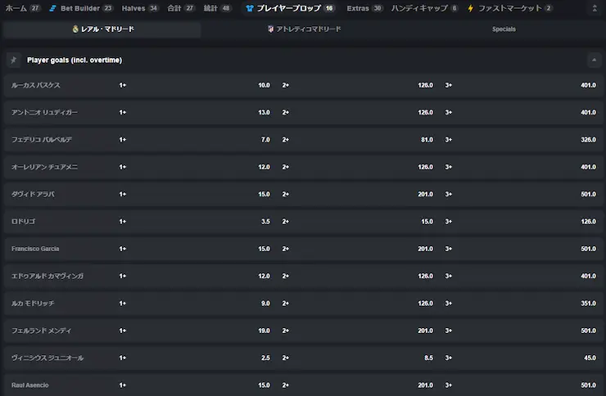Bet ヴィニシウス ジュニオール 2+ at 8.5
The height and width of the screenshot is (396, 606).
[x=358, y=358]
